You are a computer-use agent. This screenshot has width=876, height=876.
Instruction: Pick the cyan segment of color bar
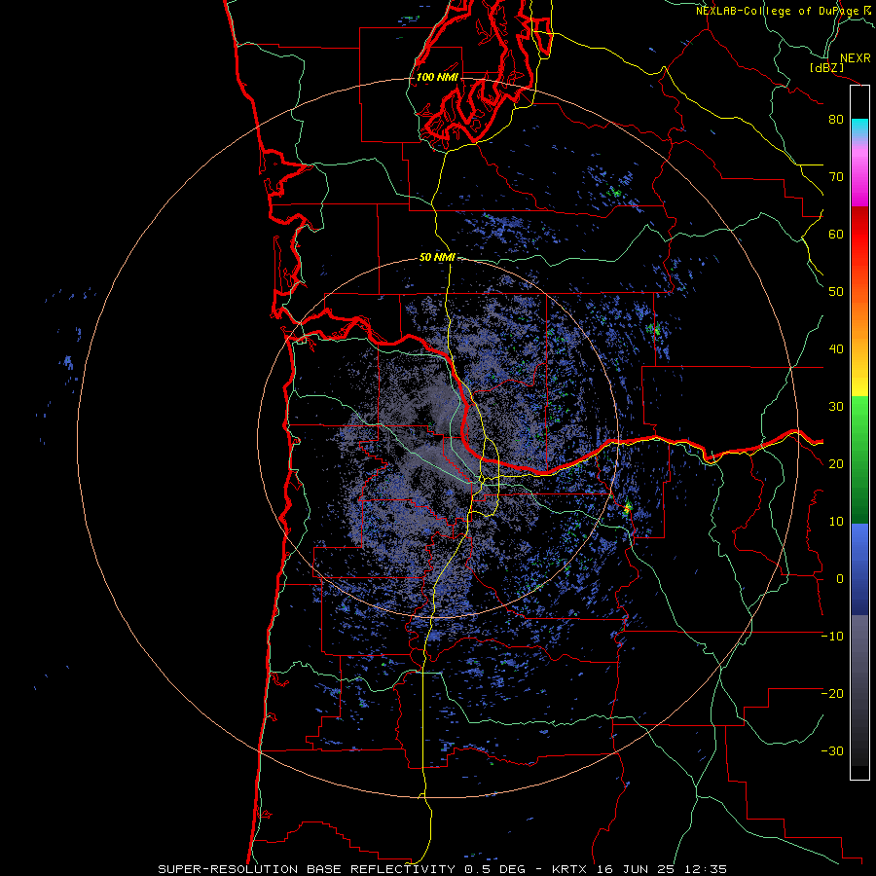859,128
